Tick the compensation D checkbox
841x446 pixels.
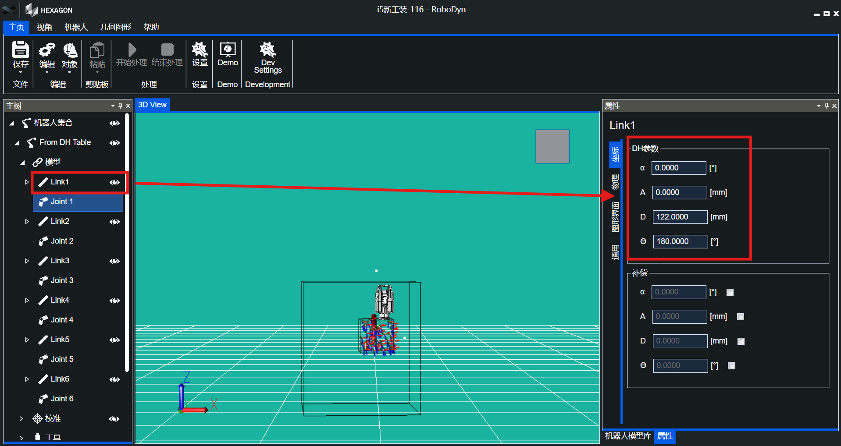tap(741, 341)
